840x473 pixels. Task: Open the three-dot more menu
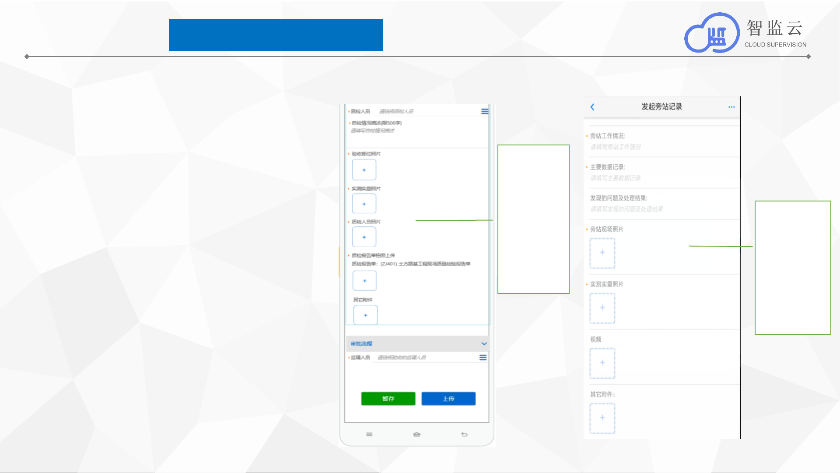[x=731, y=107]
